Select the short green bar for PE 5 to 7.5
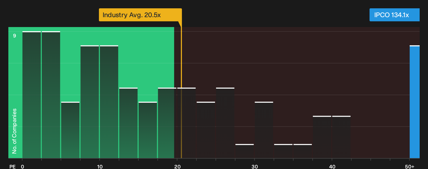428x169 pixels. pyautogui.click(x=70, y=130)
